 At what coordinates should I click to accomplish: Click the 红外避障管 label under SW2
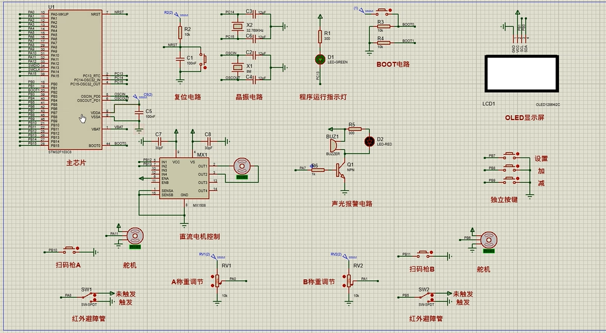click(x=426, y=318)
